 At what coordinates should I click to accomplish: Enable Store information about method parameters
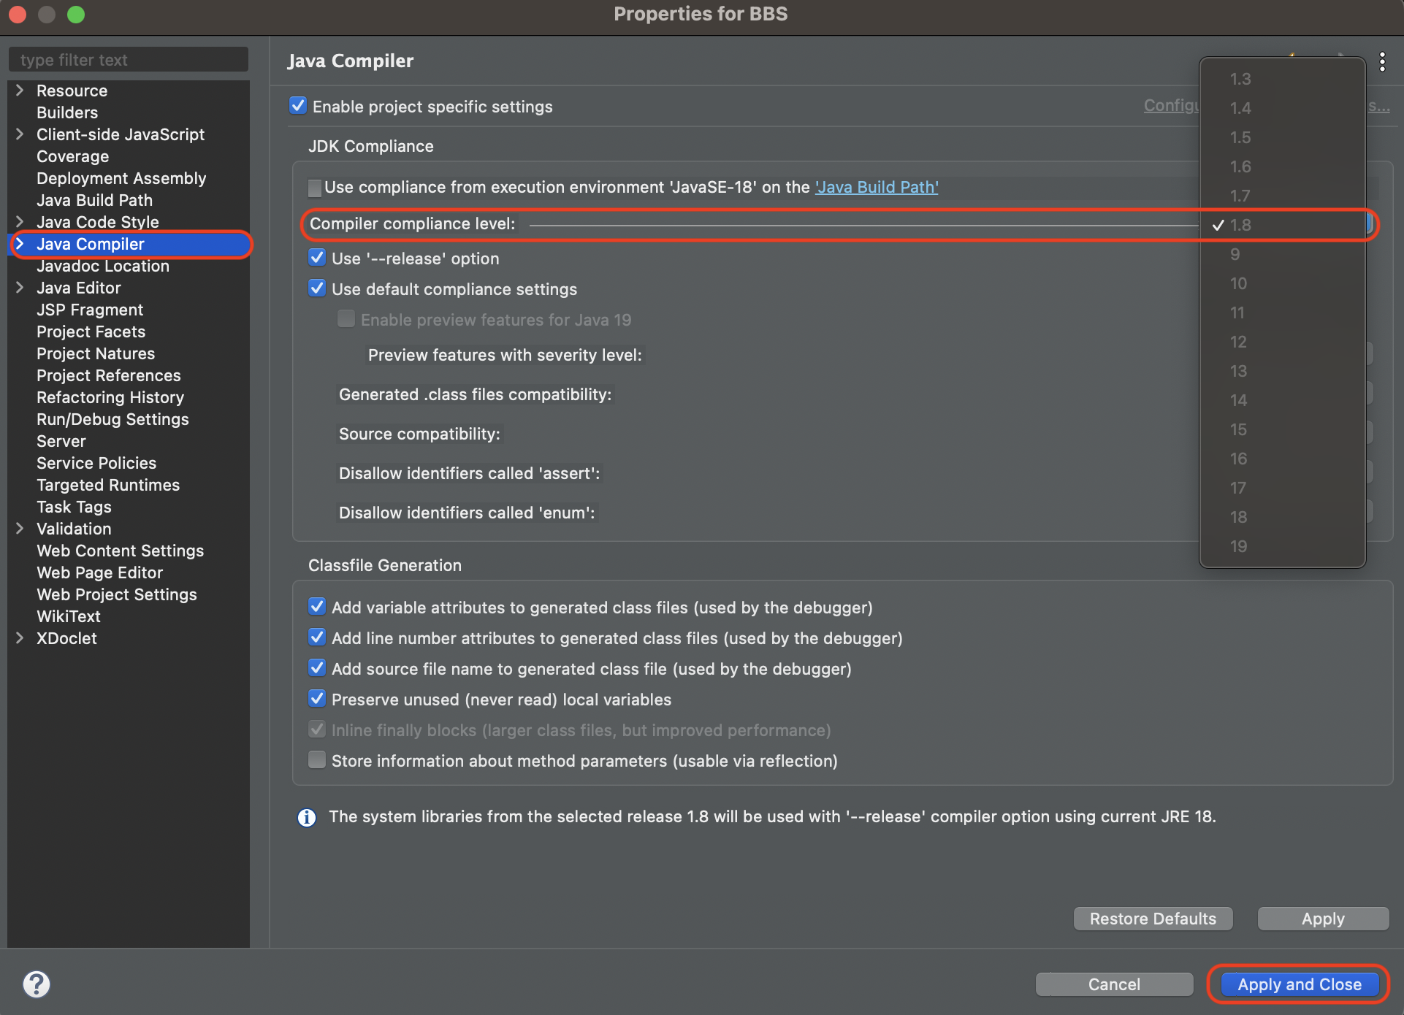317,760
